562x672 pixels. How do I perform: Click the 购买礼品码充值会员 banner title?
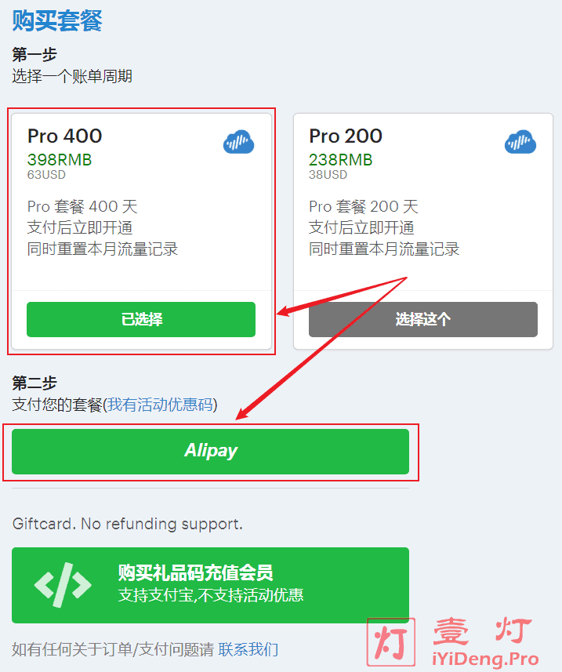[196, 572]
